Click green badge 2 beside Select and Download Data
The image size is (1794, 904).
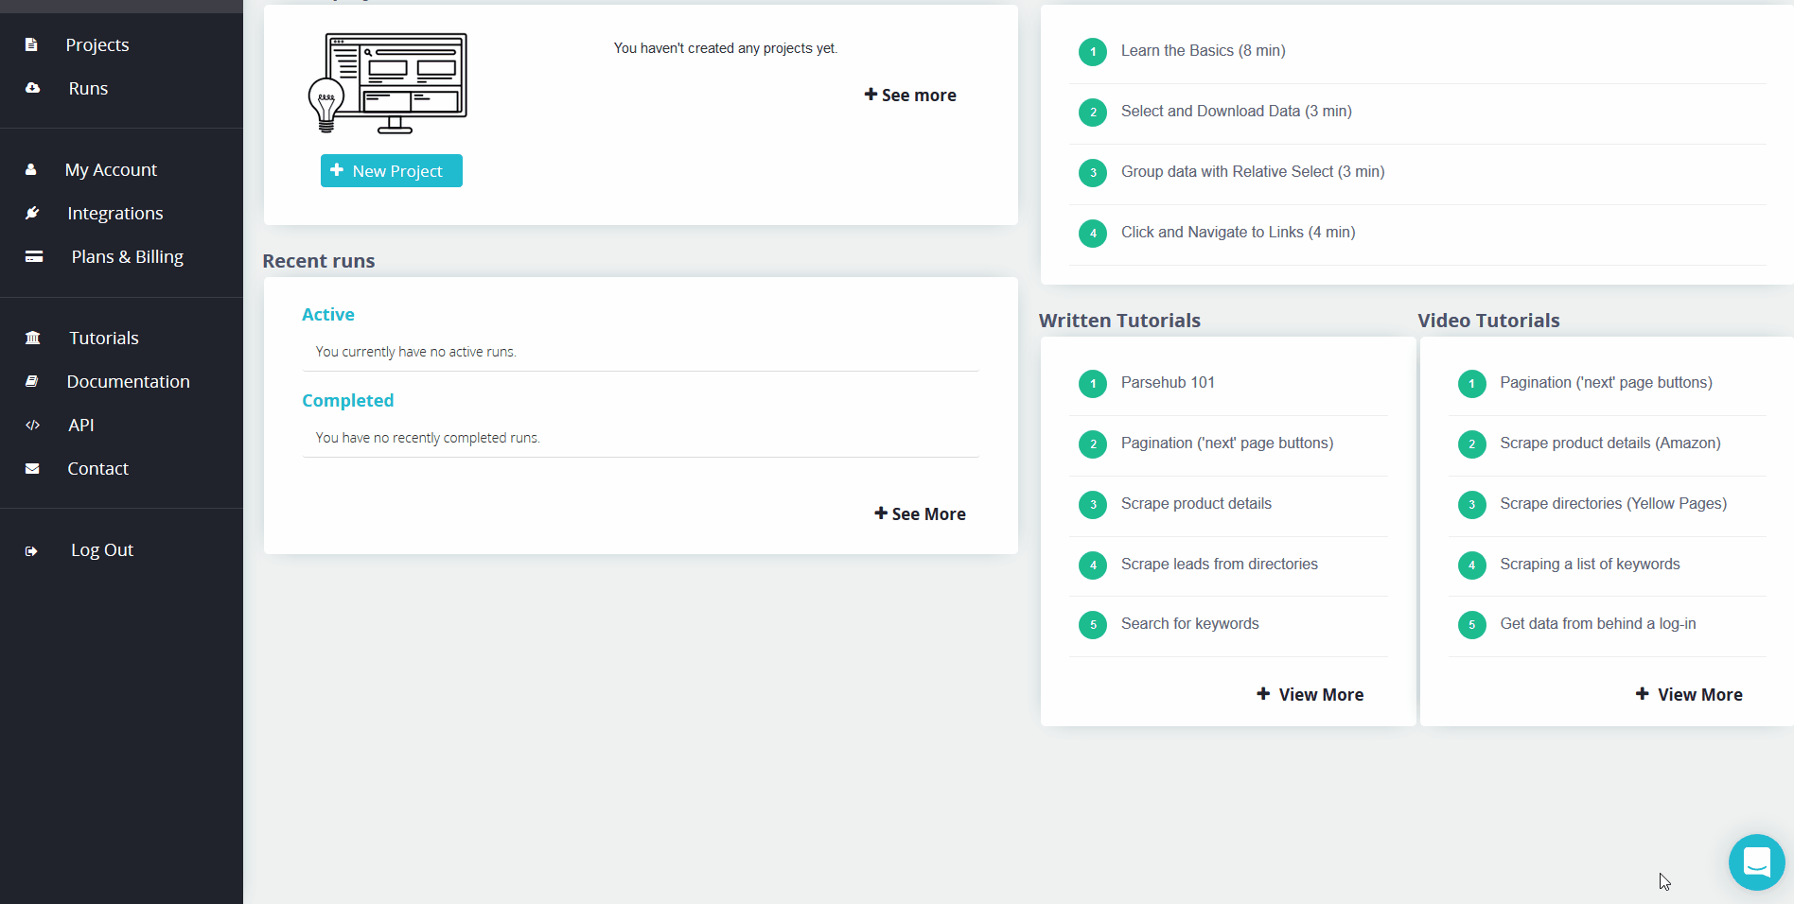tap(1093, 112)
